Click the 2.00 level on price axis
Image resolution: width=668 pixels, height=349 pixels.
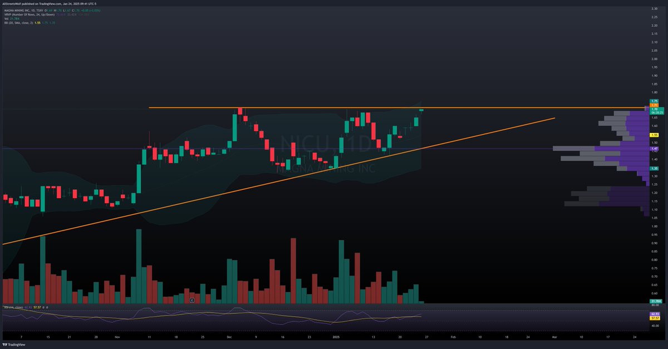click(654, 58)
